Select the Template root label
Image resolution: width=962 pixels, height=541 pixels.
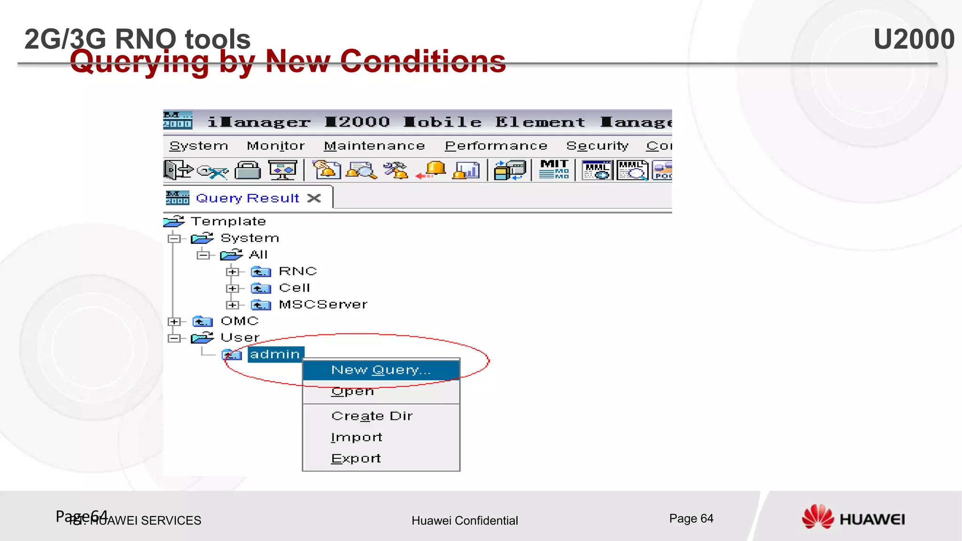pyautogui.click(x=228, y=221)
